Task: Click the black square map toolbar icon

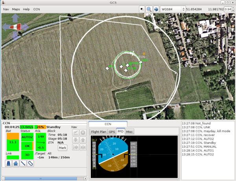Action: [142, 9]
